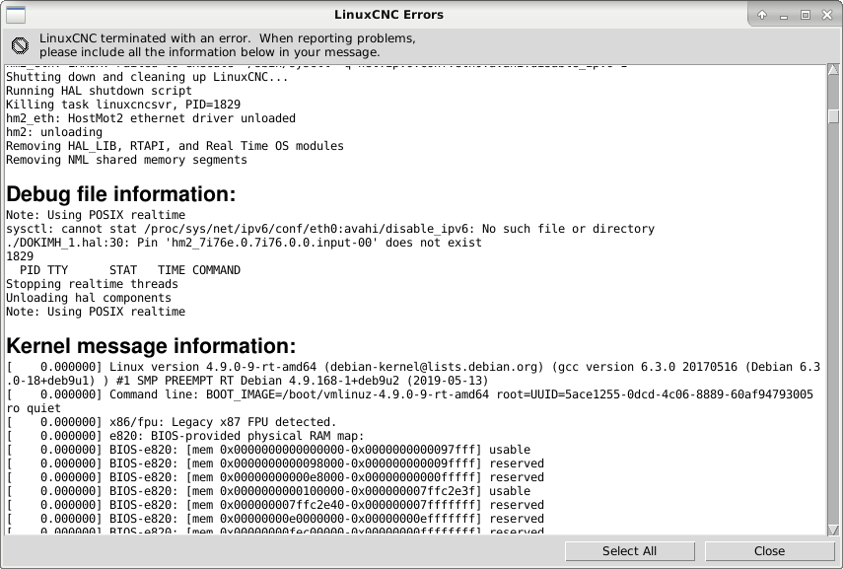
Task: Click the Select All button
Action: point(630,550)
